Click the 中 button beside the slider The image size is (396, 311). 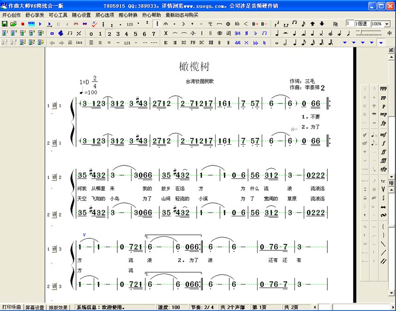(390, 33)
